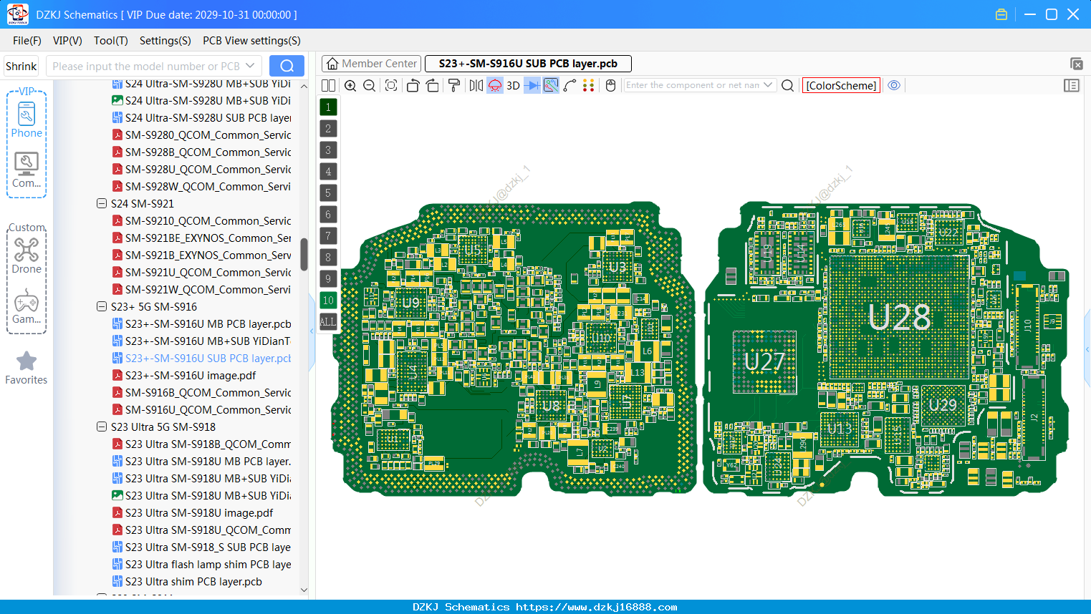Click the detach window icon near tabs
The width and height of the screenshot is (1091, 614).
(1076, 64)
